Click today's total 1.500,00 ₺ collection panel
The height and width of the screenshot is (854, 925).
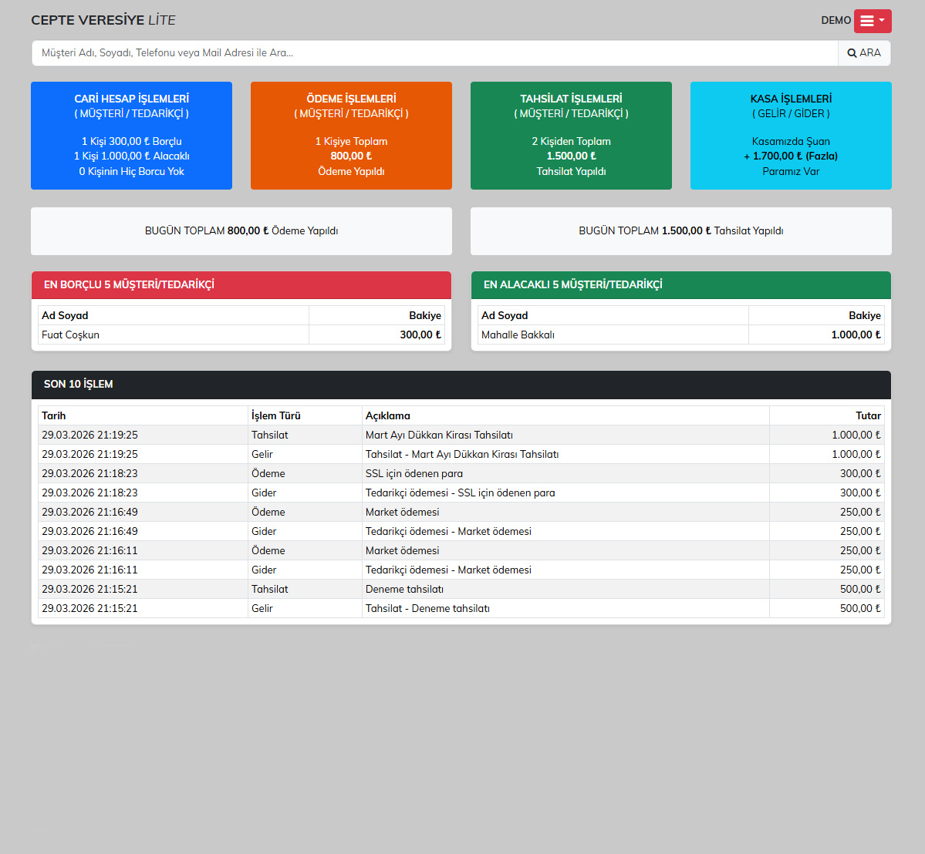coord(680,231)
